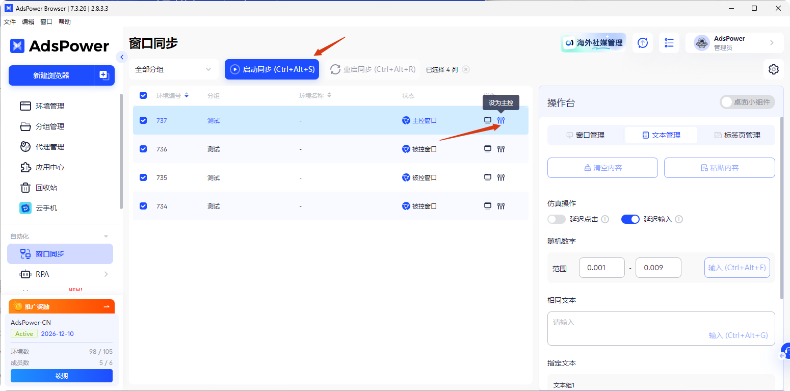Open settings via the gear icon
This screenshot has width=790, height=391.
coord(774,69)
